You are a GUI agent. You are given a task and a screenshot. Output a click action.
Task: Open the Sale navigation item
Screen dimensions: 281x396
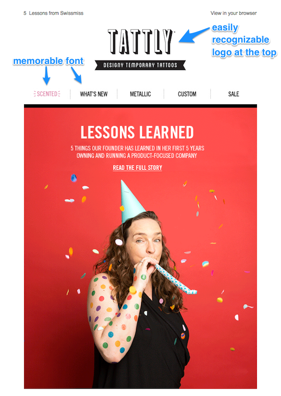[233, 94]
